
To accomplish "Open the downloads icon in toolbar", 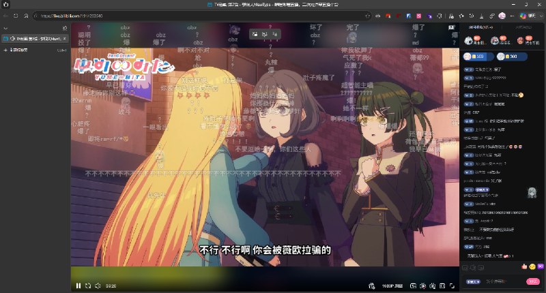I will 482,16.
